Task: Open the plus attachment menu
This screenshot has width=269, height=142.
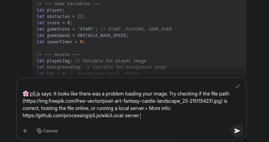Action: click(x=25, y=131)
